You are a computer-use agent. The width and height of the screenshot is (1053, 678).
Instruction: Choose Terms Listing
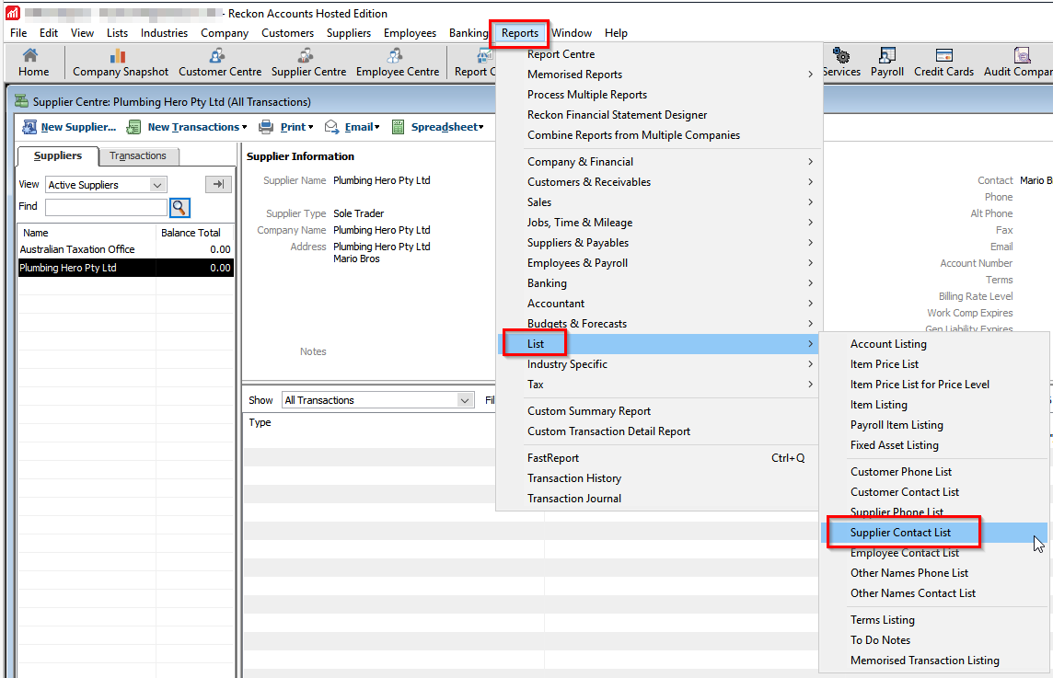pos(934,620)
